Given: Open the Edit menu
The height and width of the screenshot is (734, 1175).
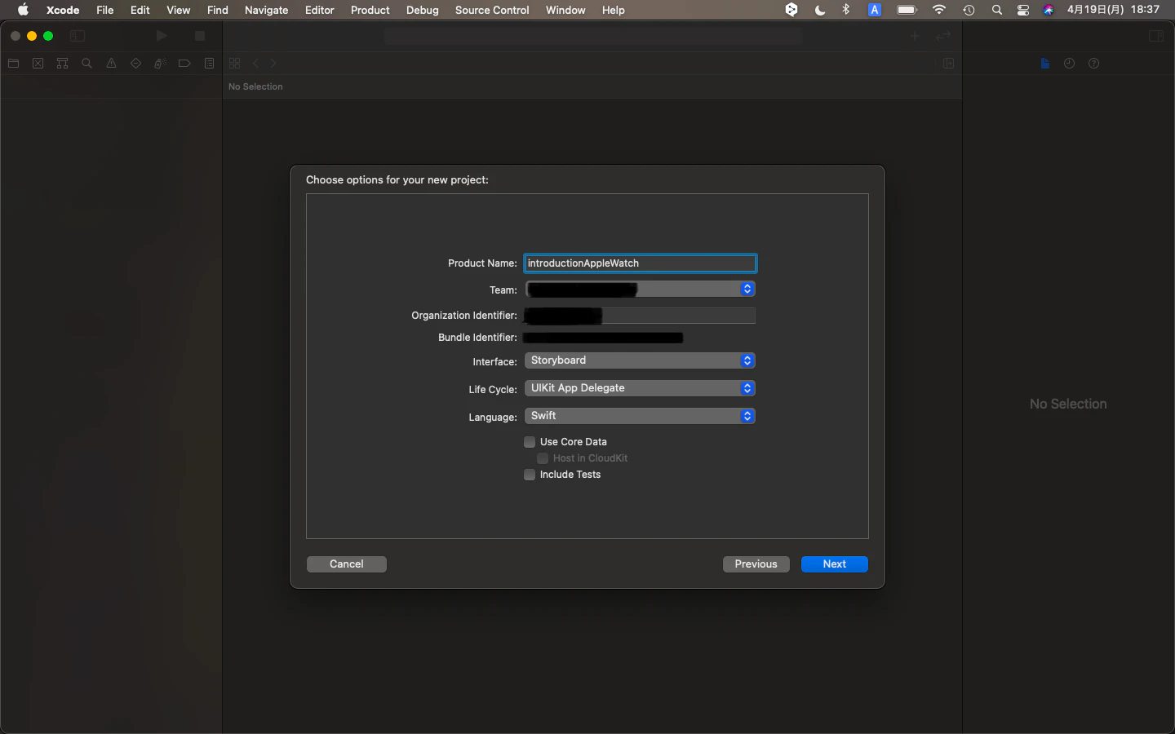Looking at the screenshot, I should [140, 10].
